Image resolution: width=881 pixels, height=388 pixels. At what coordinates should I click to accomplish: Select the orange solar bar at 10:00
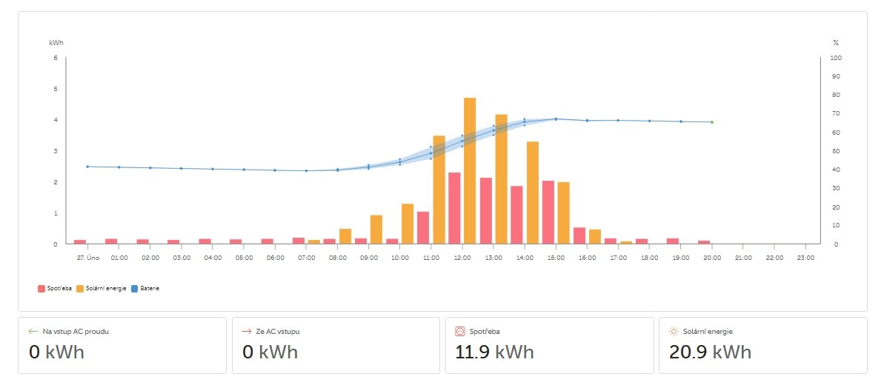[x=408, y=224]
